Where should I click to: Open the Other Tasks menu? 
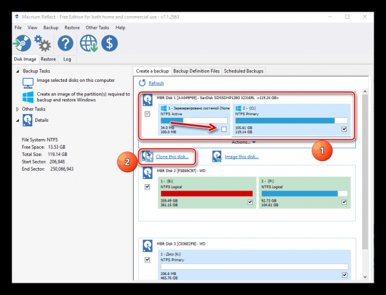pos(97,28)
